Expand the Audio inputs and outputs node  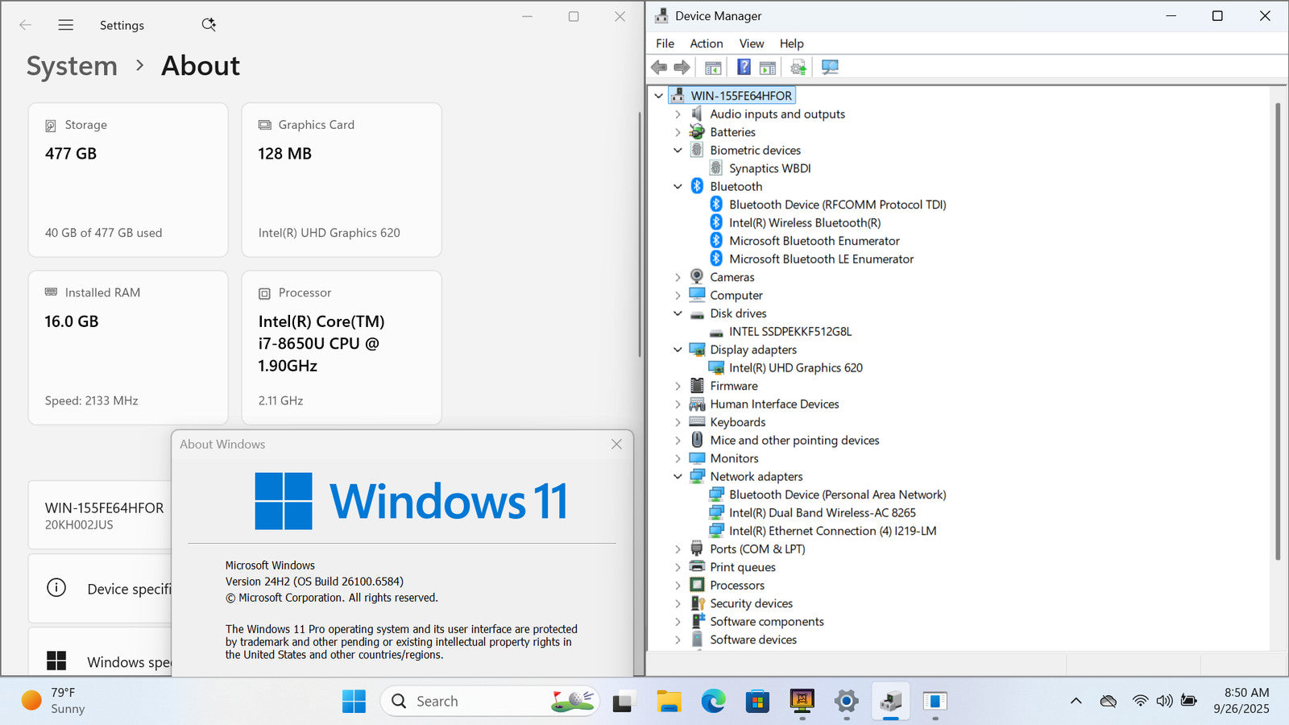point(678,114)
